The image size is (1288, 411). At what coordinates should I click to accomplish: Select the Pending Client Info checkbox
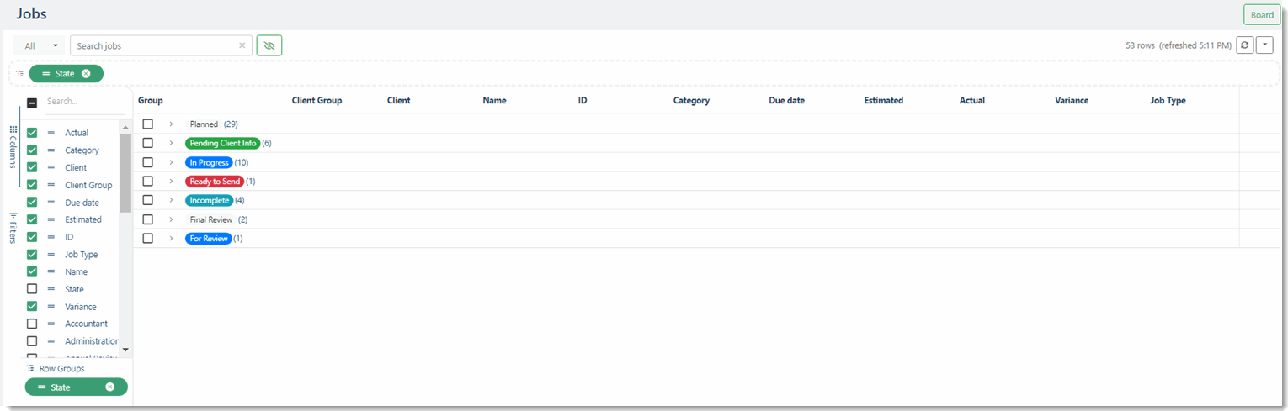tap(147, 143)
